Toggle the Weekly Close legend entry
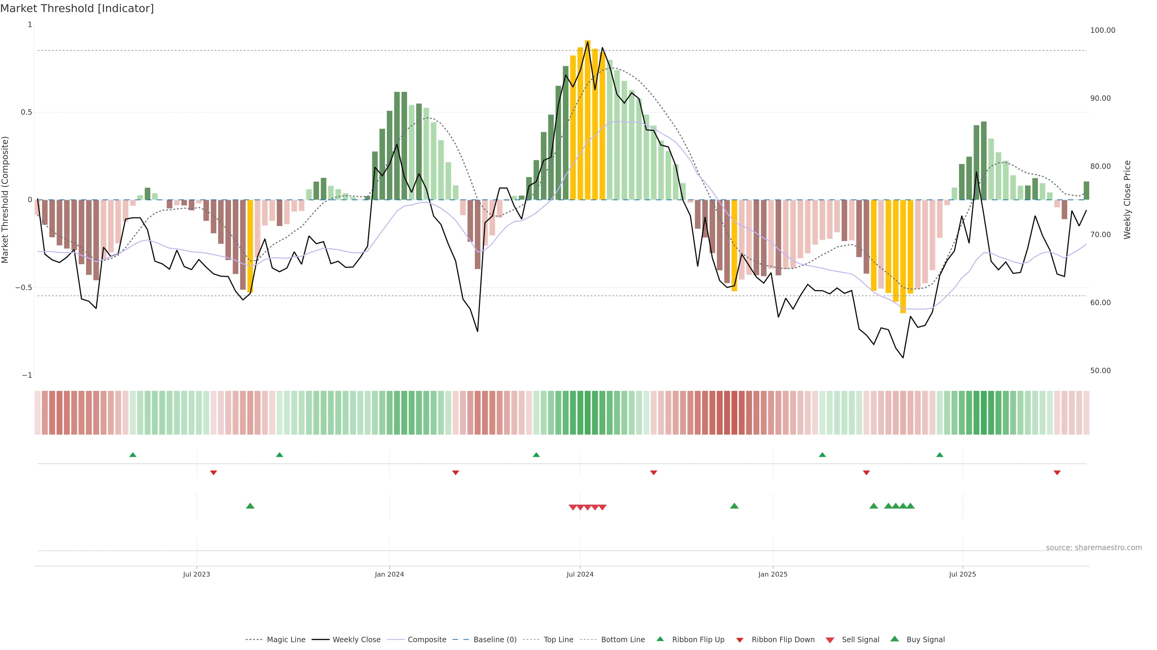 pyautogui.click(x=356, y=640)
